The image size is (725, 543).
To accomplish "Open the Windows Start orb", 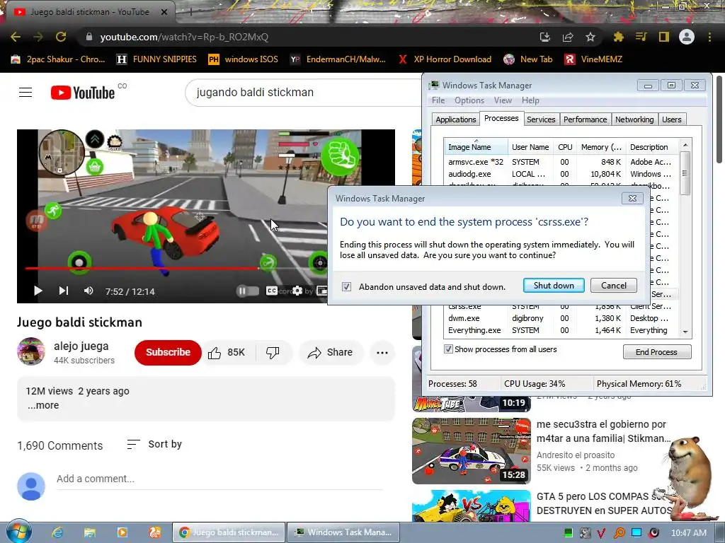I will (18, 532).
